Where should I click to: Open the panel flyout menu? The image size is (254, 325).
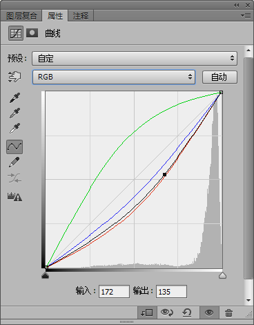pos(246,16)
